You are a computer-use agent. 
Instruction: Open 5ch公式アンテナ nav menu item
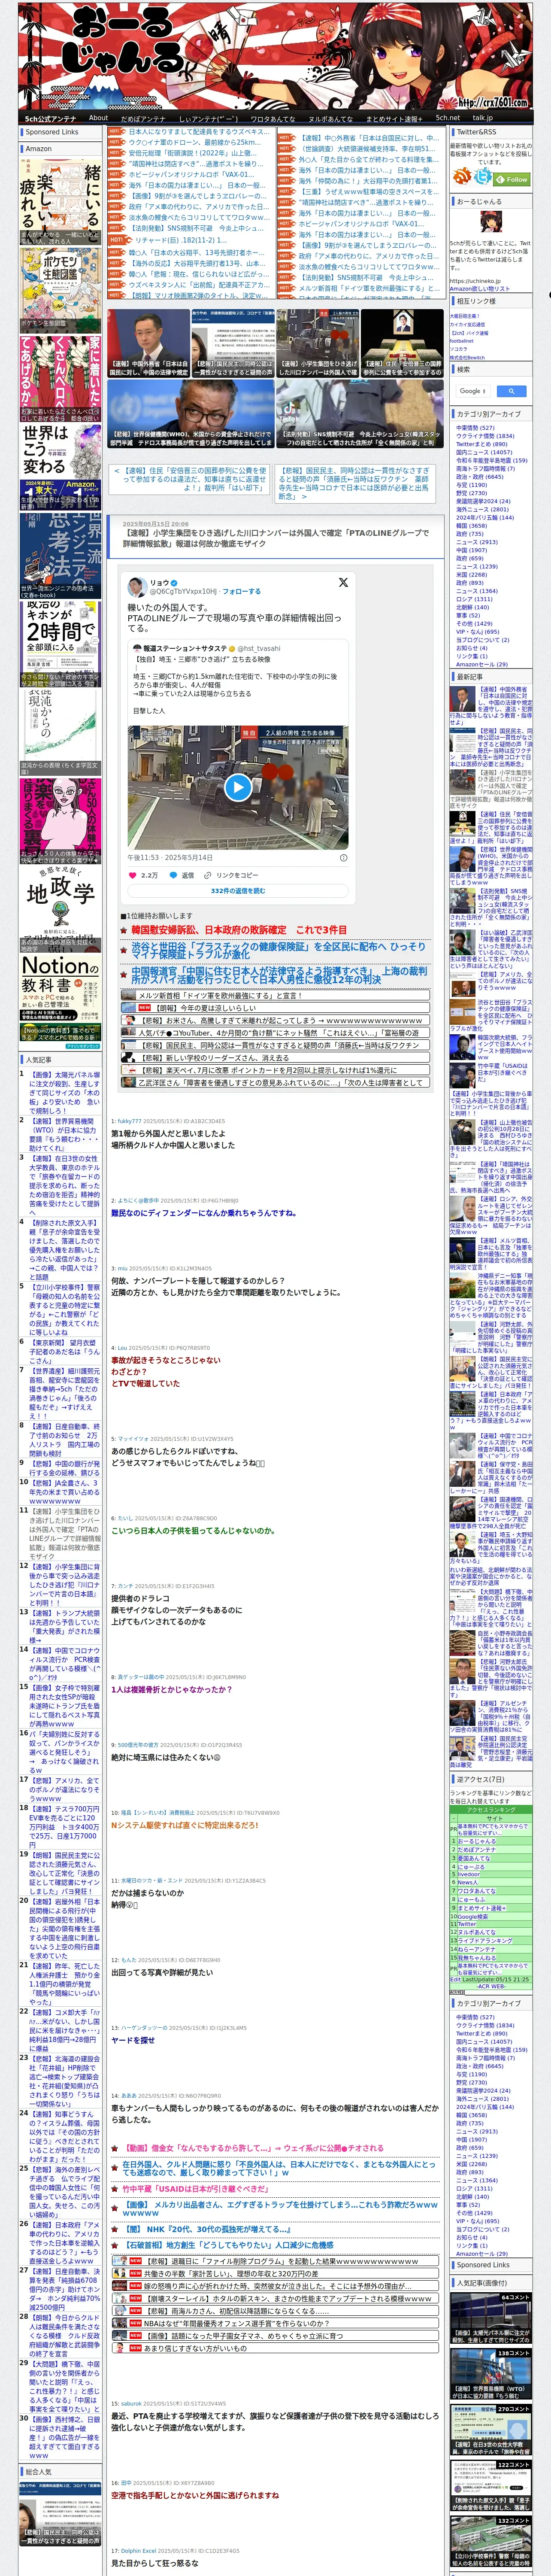point(50,119)
